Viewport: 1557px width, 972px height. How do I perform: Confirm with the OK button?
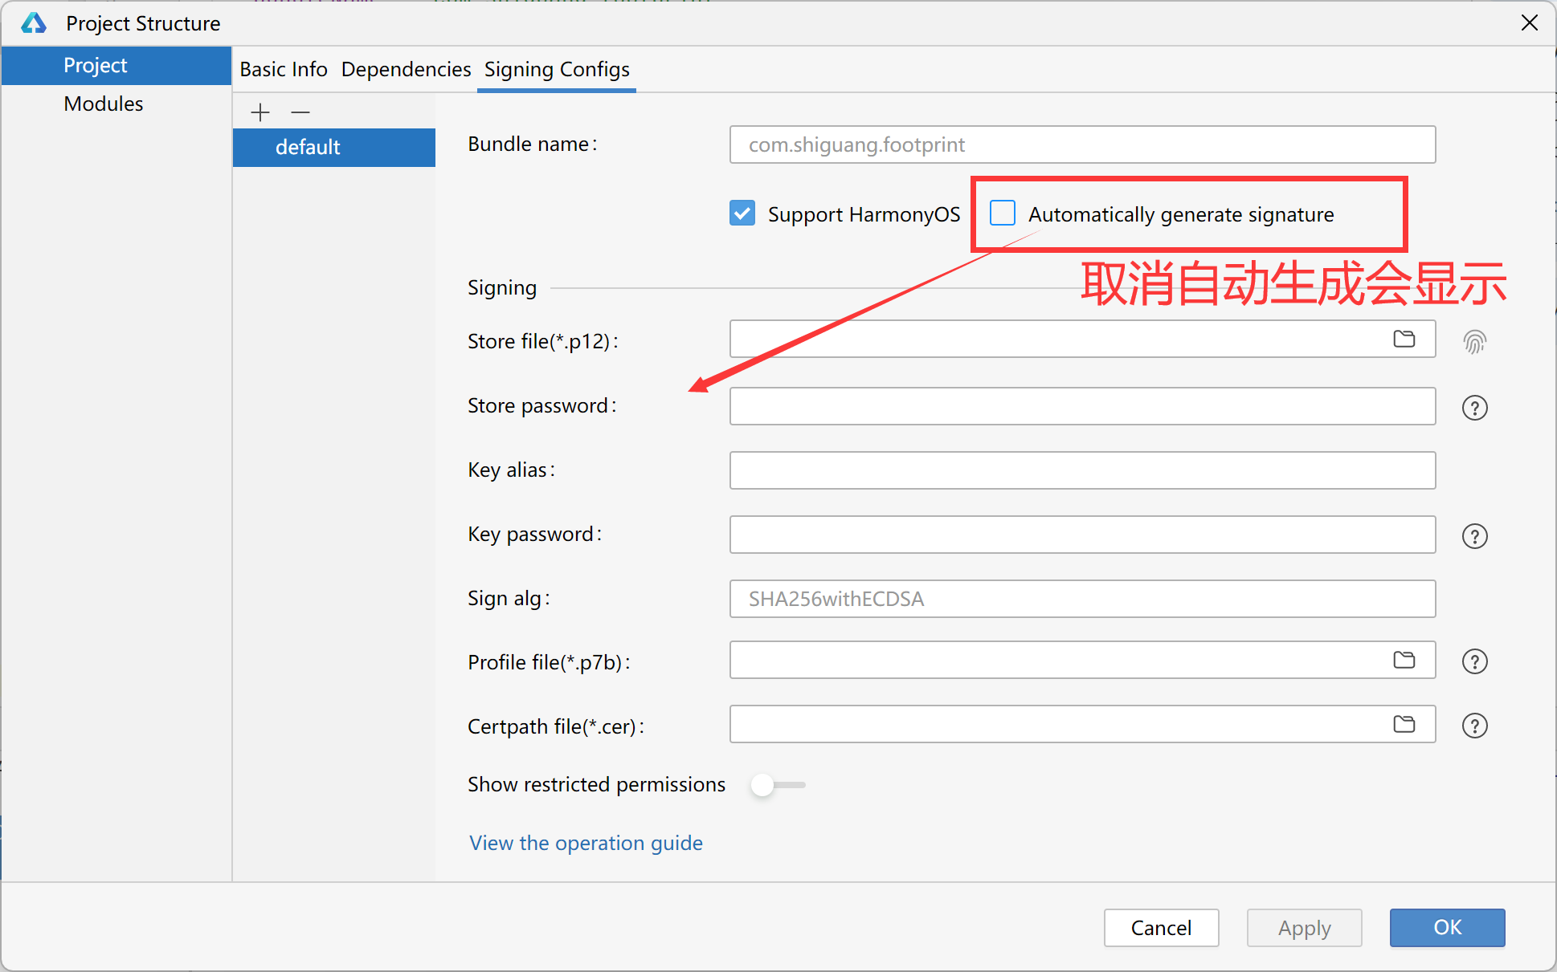coord(1446,928)
